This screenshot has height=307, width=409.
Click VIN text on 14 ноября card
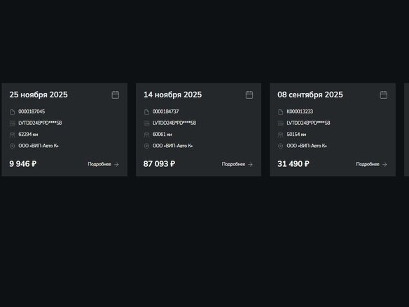[174, 123]
